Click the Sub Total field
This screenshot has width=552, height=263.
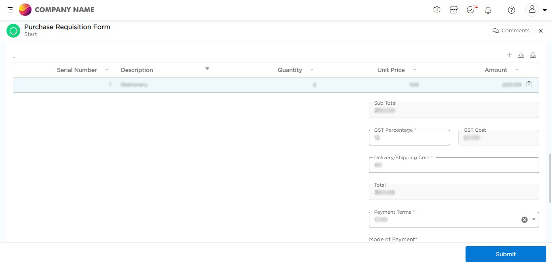[454, 110]
